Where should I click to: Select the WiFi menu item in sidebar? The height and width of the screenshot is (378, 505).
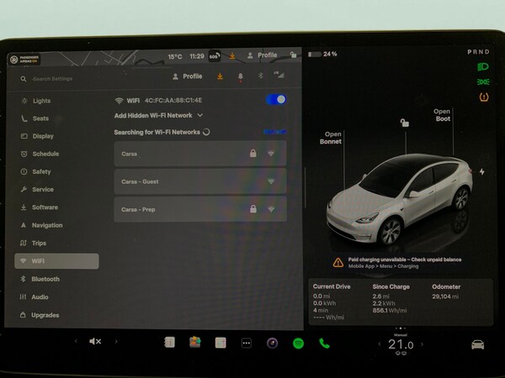pyautogui.click(x=56, y=261)
